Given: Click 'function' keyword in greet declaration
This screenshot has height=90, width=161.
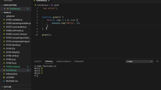Looking at the screenshot, I should pos(47,17).
